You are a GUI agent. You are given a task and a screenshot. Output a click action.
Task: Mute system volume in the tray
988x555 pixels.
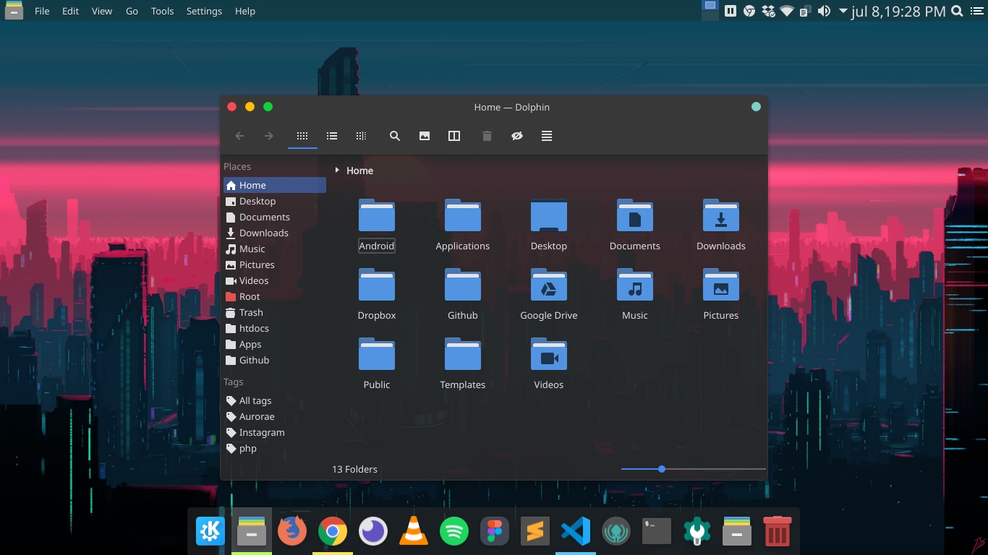[825, 11]
